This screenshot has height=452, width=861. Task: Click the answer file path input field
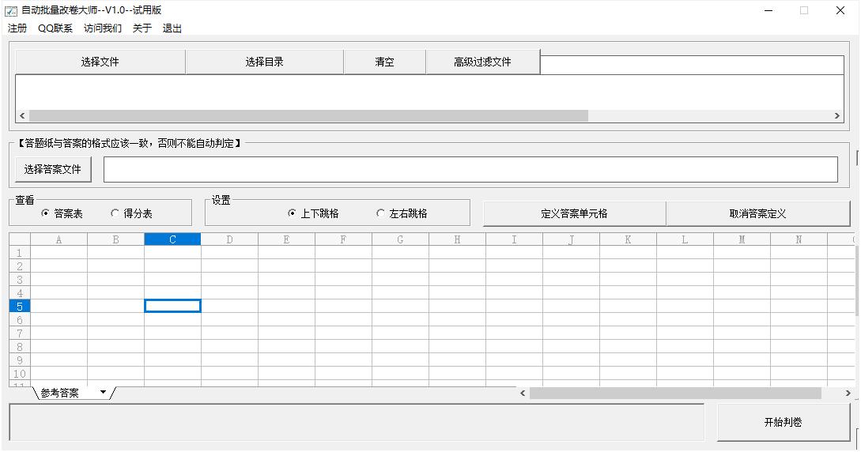point(470,169)
